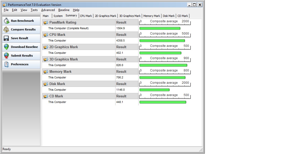Screen dimensions: 295x166
Task: Switch to the CD Mark tab
Action: click(x=183, y=16)
